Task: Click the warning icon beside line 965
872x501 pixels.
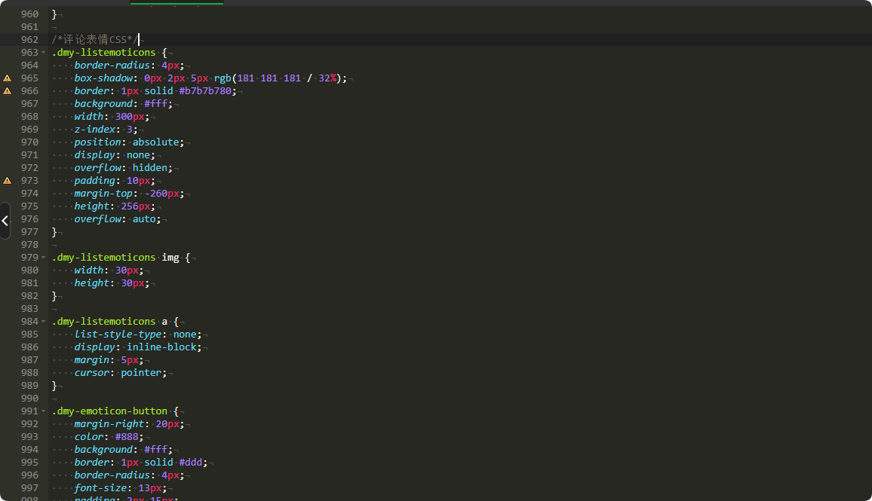Action: click(8, 78)
